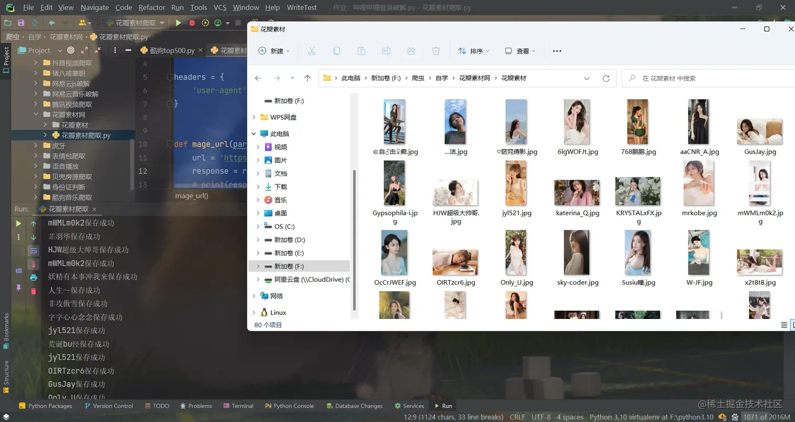
Task: Click 爬虫 in the Explorer address breadcrumb
Action: pyautogui.click(x=418, y=78)
